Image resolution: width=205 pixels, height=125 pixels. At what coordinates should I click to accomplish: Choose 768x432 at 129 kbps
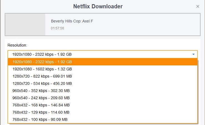pyautogui.click(x=41, y=112)
